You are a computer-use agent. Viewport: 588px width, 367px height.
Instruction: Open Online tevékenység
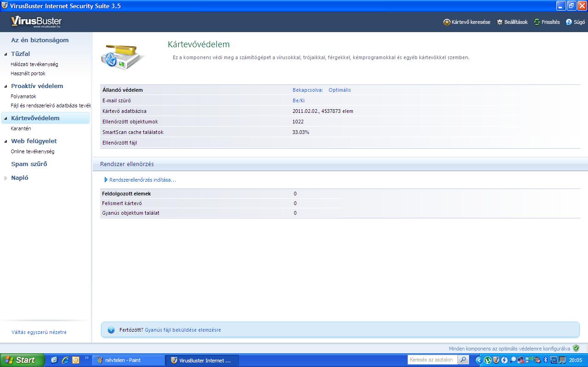click(x=33, y=151)
